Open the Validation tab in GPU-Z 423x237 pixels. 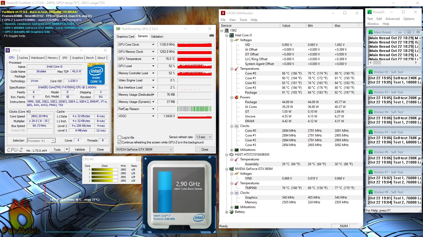pos(157,37)
